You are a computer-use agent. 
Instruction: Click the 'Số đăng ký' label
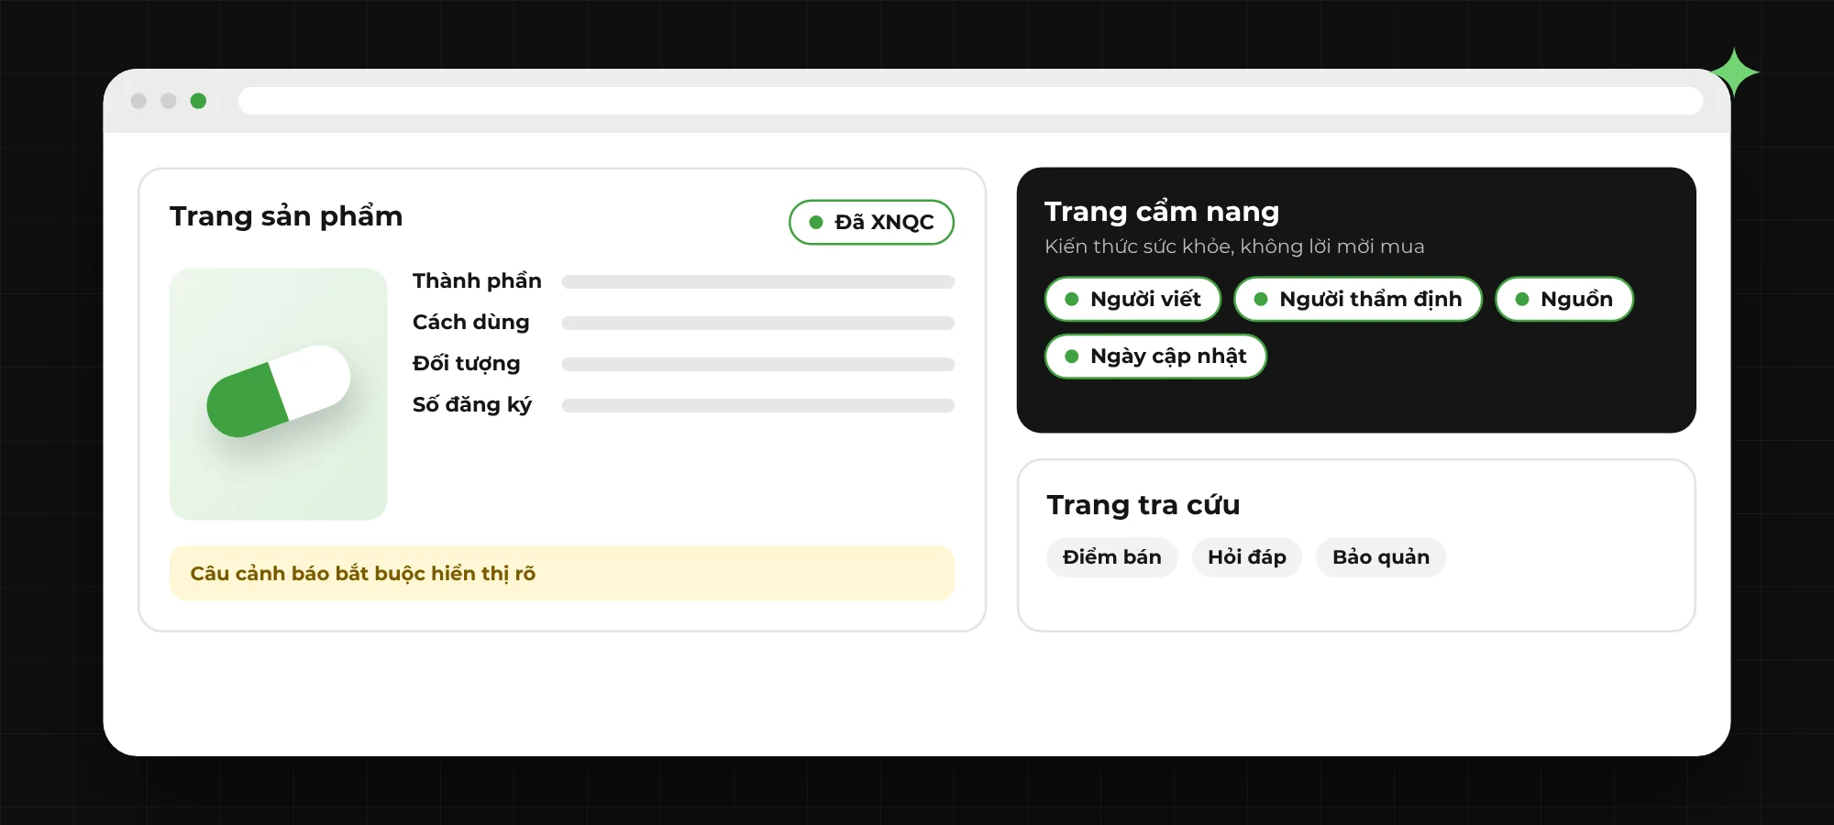[471, 404]
